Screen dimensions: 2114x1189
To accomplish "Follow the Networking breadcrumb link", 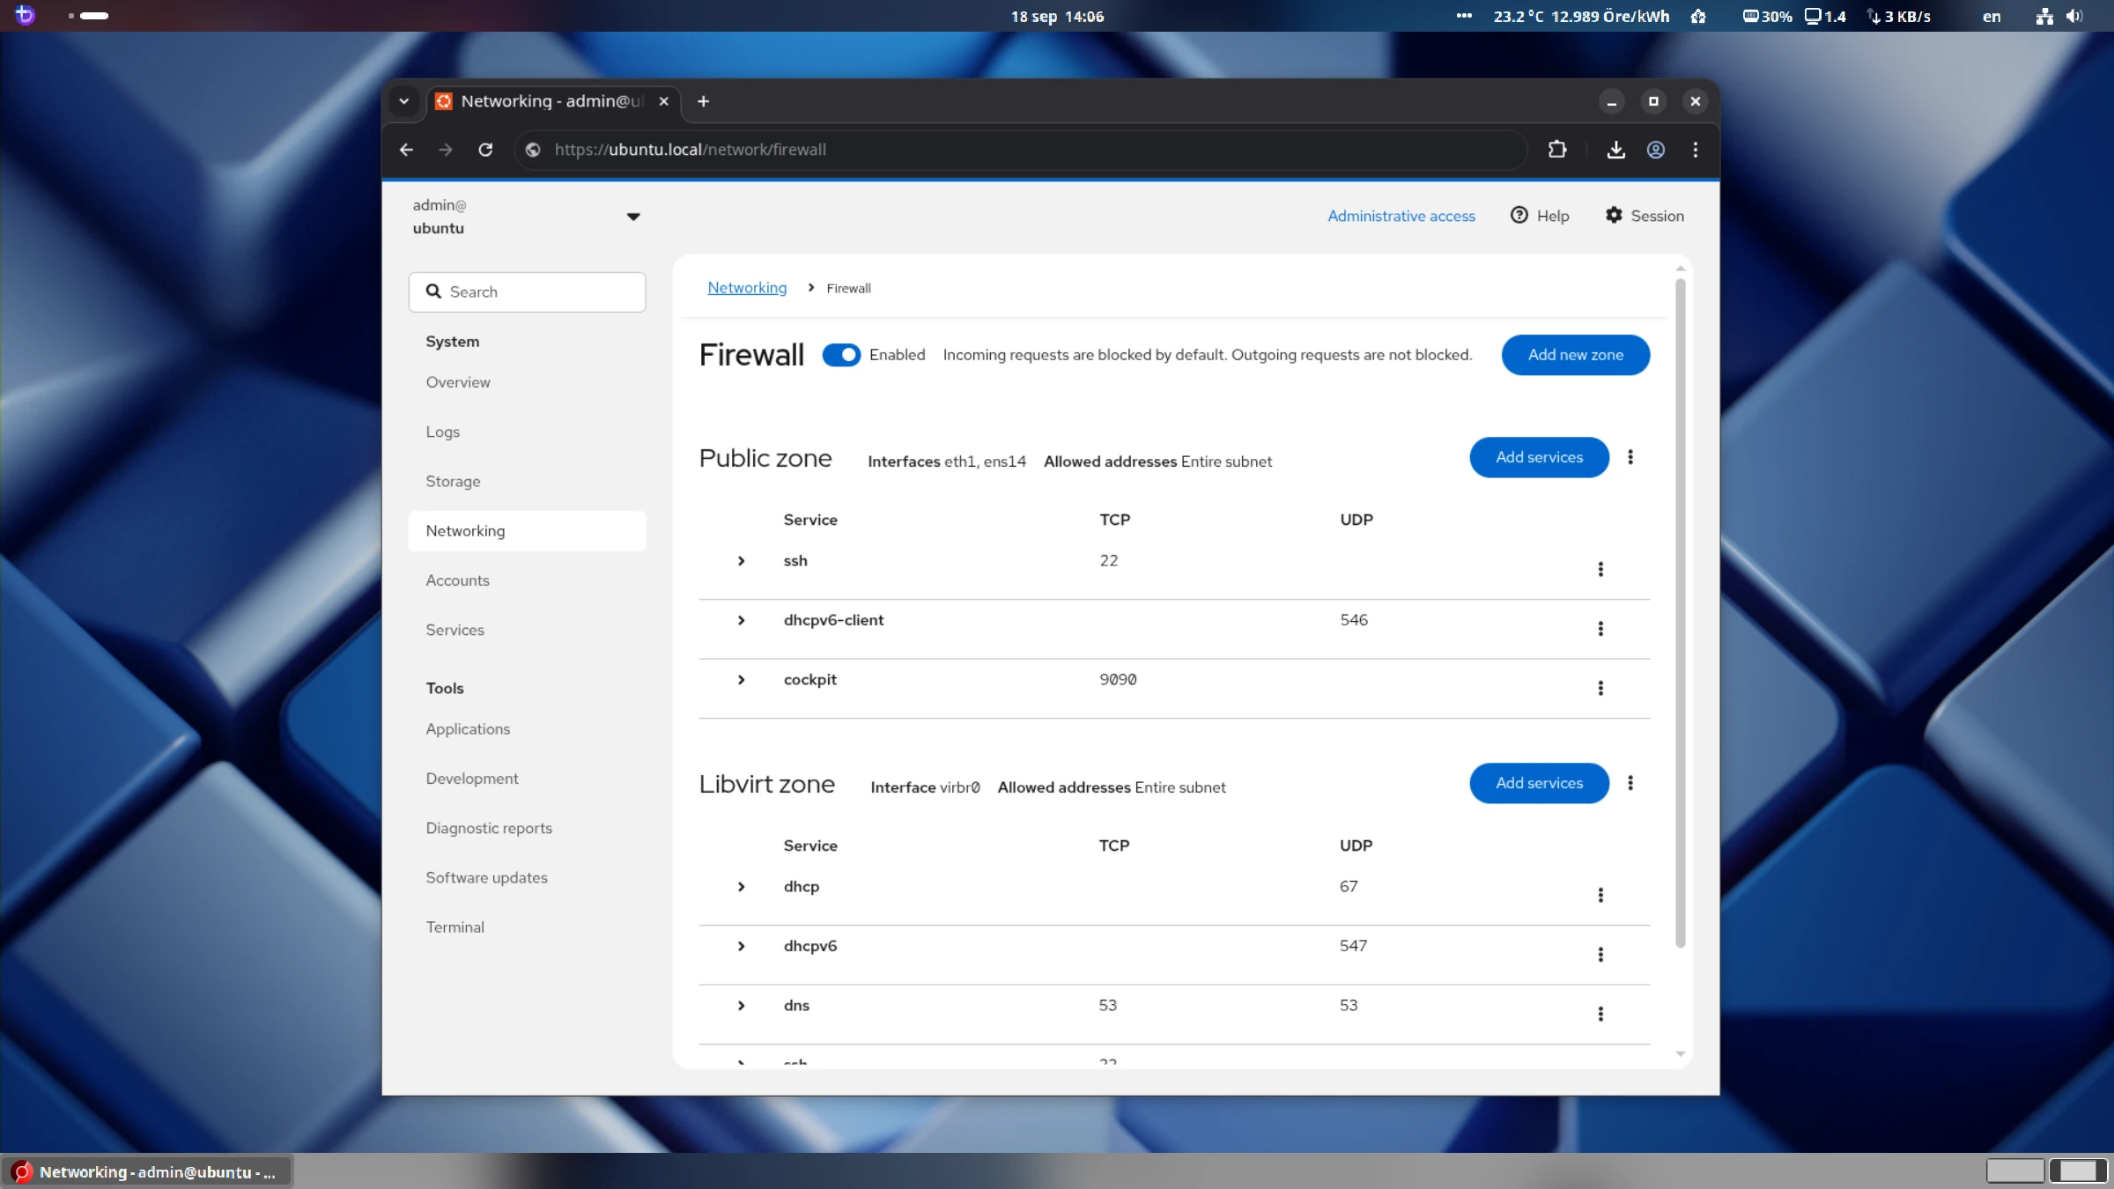I will pyautogui.click(x=747, y=288).
